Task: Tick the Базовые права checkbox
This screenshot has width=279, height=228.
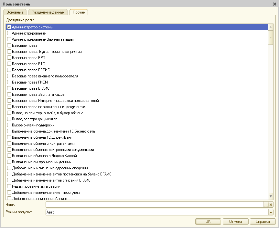Action: [x=9, y=45]
